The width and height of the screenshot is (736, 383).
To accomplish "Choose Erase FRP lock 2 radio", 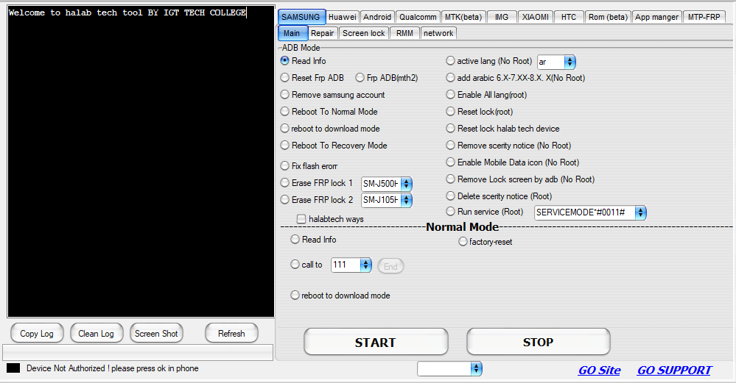I will [284, 199].
